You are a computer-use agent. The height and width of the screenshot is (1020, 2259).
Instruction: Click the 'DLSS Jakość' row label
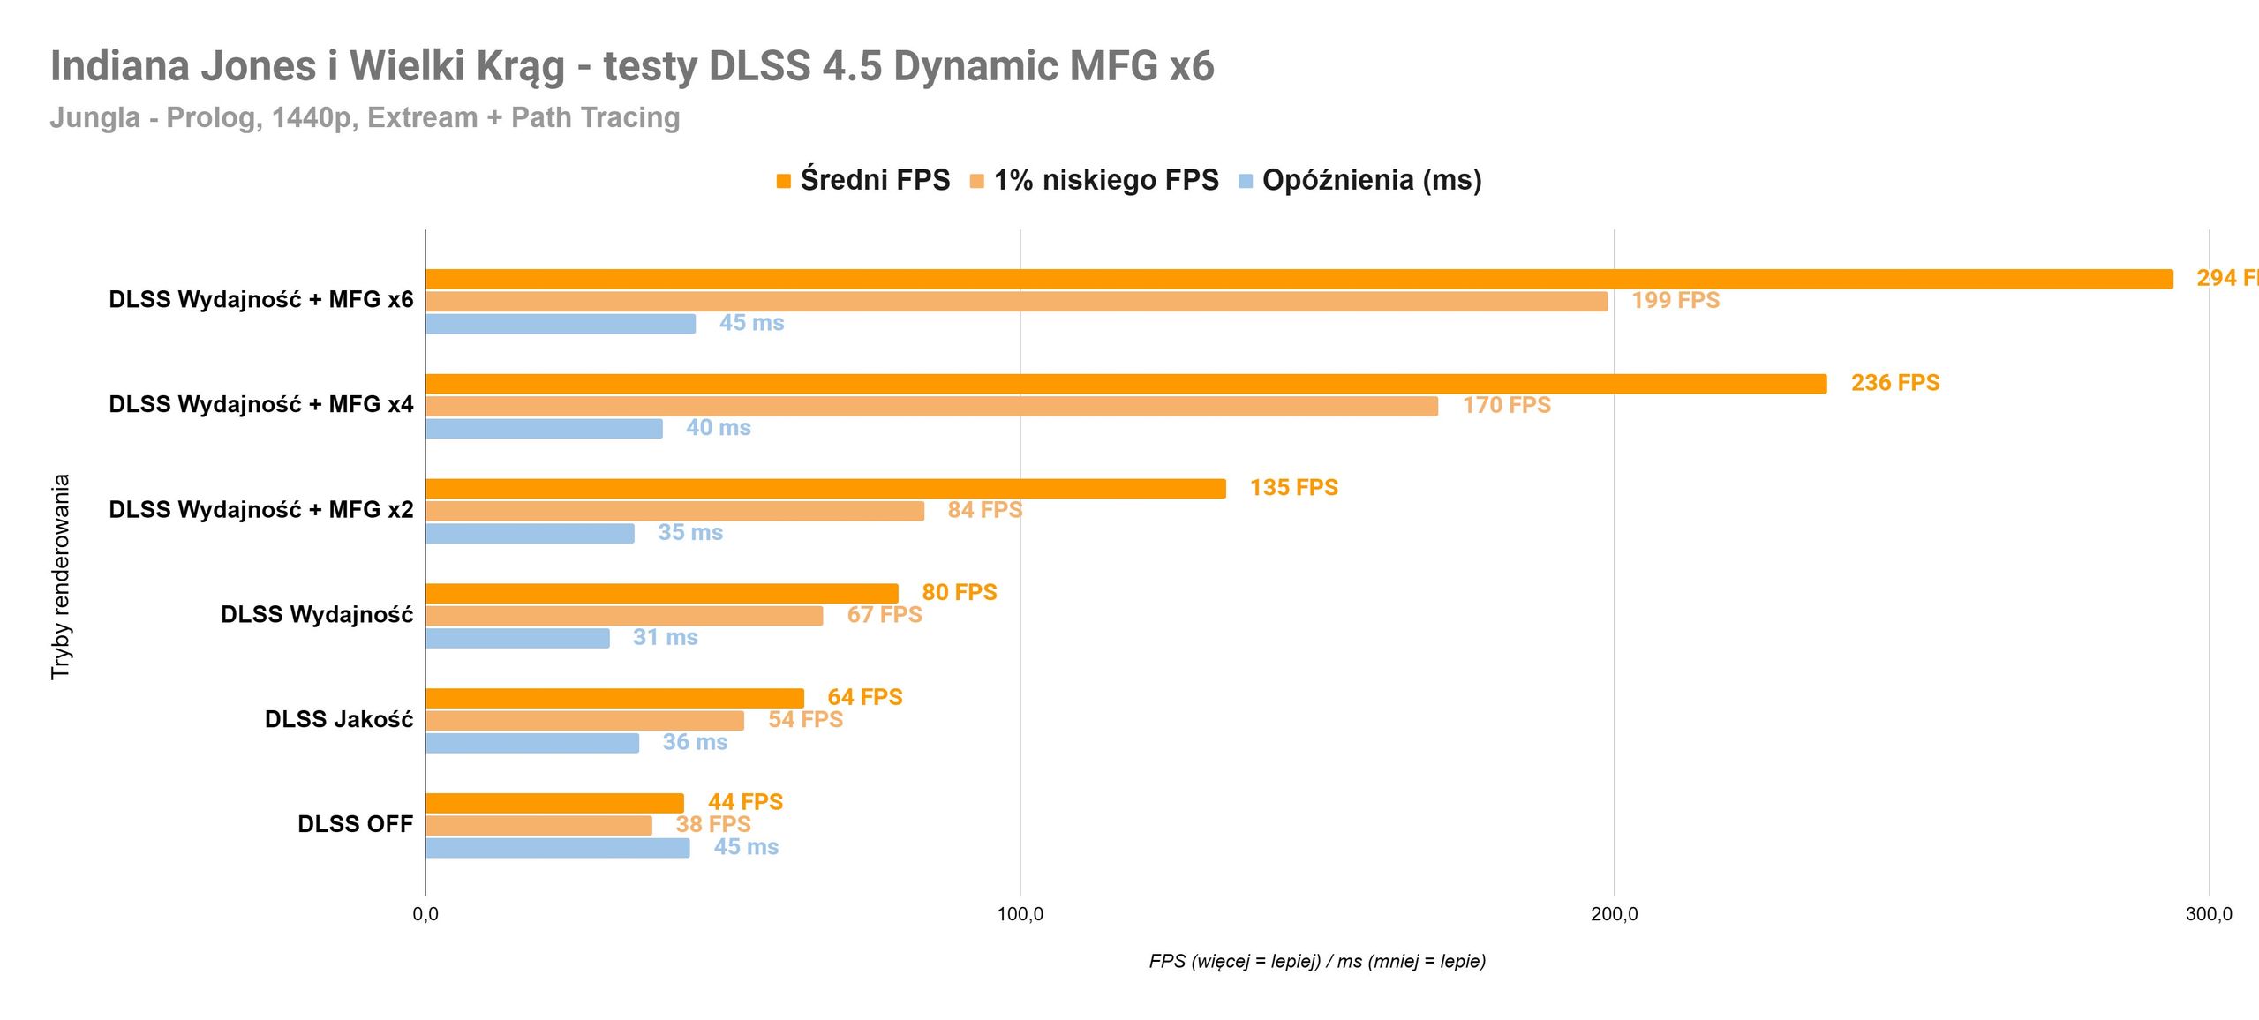(339, 719)
